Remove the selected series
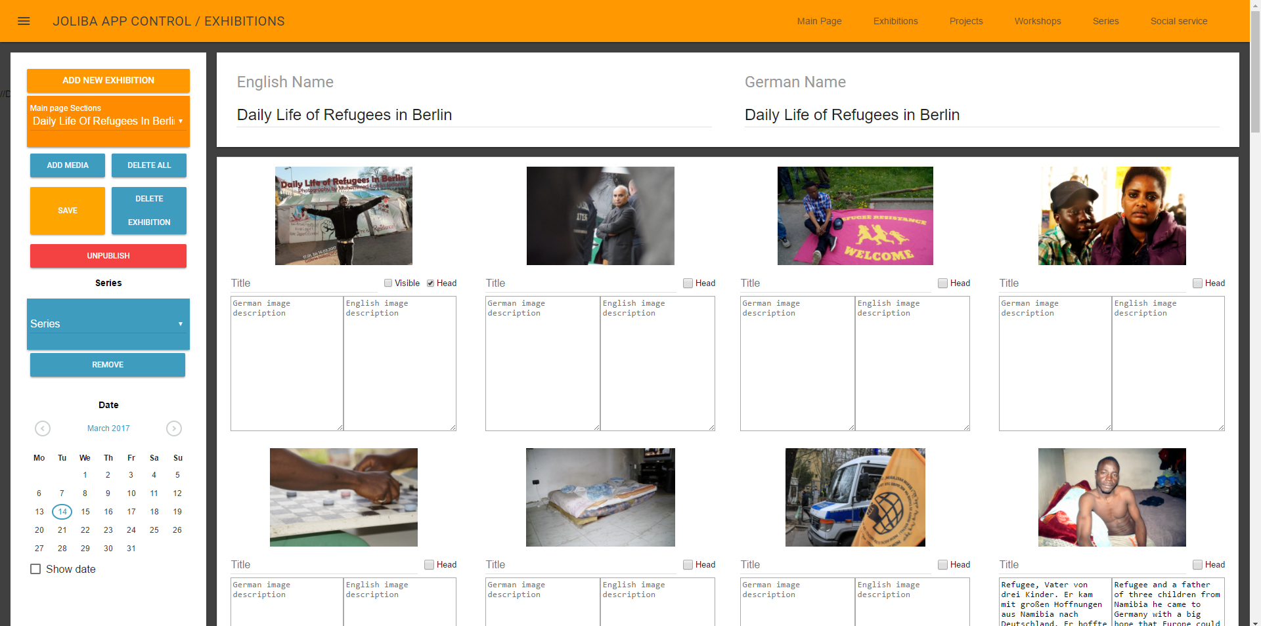The image size is (1261, 626). pyautogui.click(x=108, y=365)
